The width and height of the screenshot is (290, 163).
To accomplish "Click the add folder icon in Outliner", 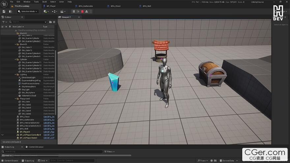I will (50, 22).
